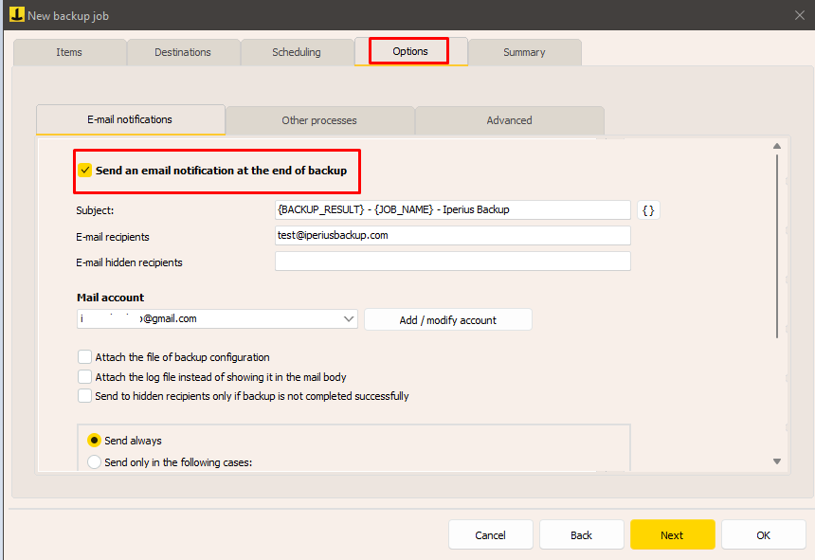Close the New backup job window

pos(800,15)
